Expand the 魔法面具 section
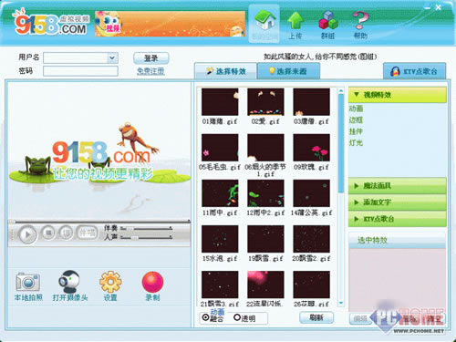Screen dimensions: 456x342 point(397,185)
